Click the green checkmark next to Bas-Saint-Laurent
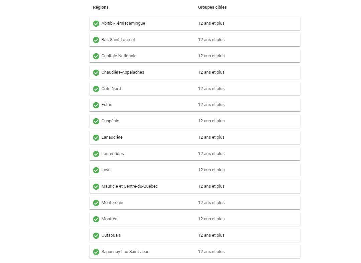This screenshot has height=263, width=361. (x=96, y=40)
